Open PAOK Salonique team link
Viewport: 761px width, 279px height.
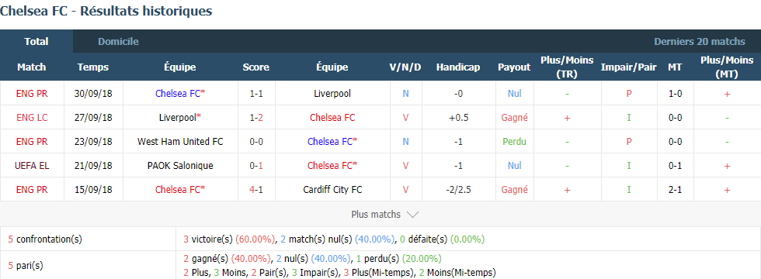pos(180,166)
